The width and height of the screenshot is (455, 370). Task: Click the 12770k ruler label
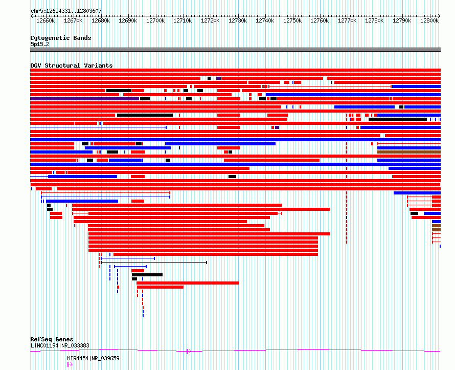[347, 20]
